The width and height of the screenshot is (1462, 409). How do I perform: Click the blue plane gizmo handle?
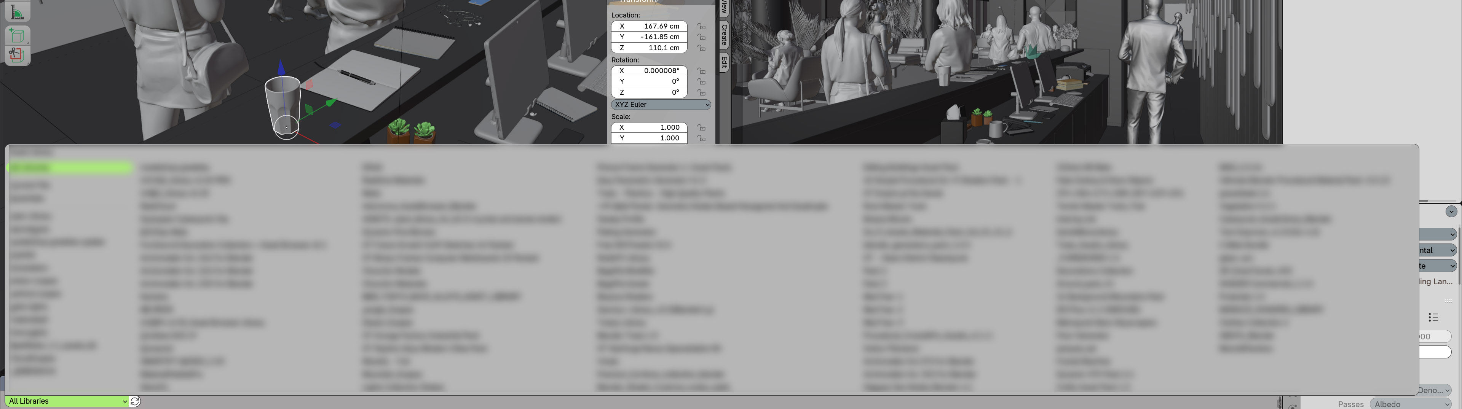[x=335, y=125]
